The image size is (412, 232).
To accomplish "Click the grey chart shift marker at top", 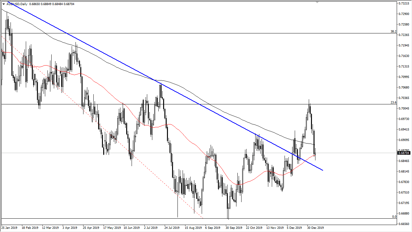I will point(317,2).
